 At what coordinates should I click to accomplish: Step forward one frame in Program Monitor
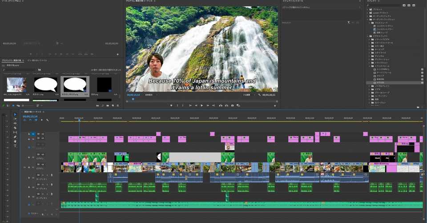[x=208, y=105]
